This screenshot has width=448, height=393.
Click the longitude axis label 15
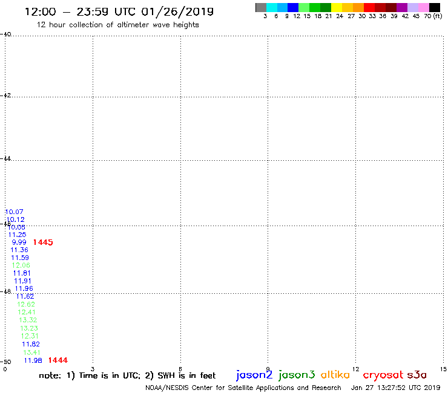click(443, 369)
